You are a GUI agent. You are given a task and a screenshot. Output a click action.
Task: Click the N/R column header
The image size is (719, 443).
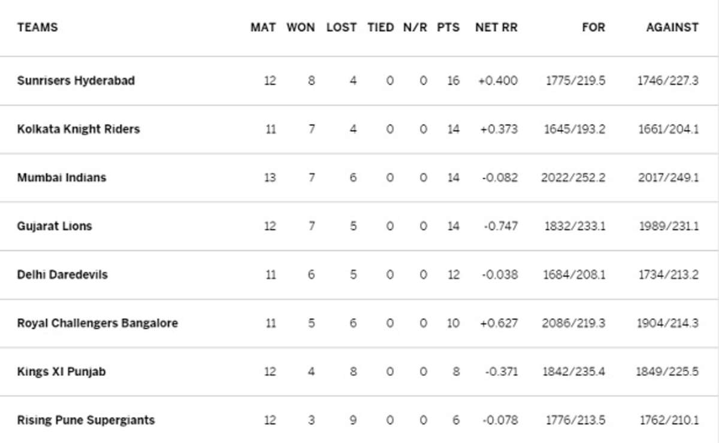415,28
